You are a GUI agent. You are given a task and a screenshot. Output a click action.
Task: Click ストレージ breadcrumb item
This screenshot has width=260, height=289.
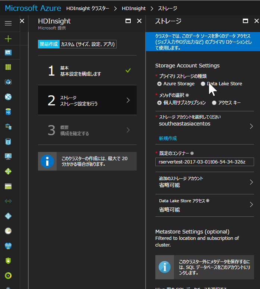(167, 8)
